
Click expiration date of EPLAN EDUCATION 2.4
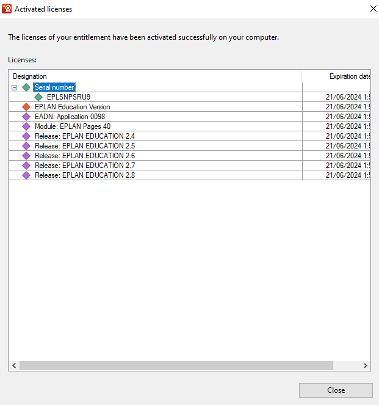point(347,136)
